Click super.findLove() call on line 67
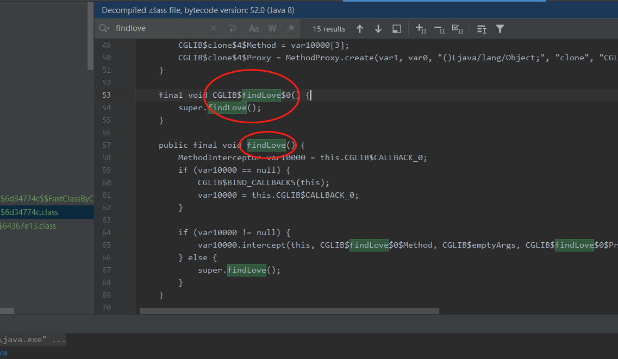Viewport: 618px width, 359px height. (239, 270)
